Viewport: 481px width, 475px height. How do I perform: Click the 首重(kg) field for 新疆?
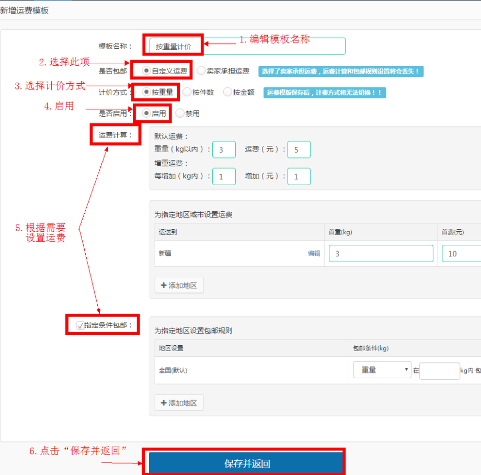coord(381,253)
